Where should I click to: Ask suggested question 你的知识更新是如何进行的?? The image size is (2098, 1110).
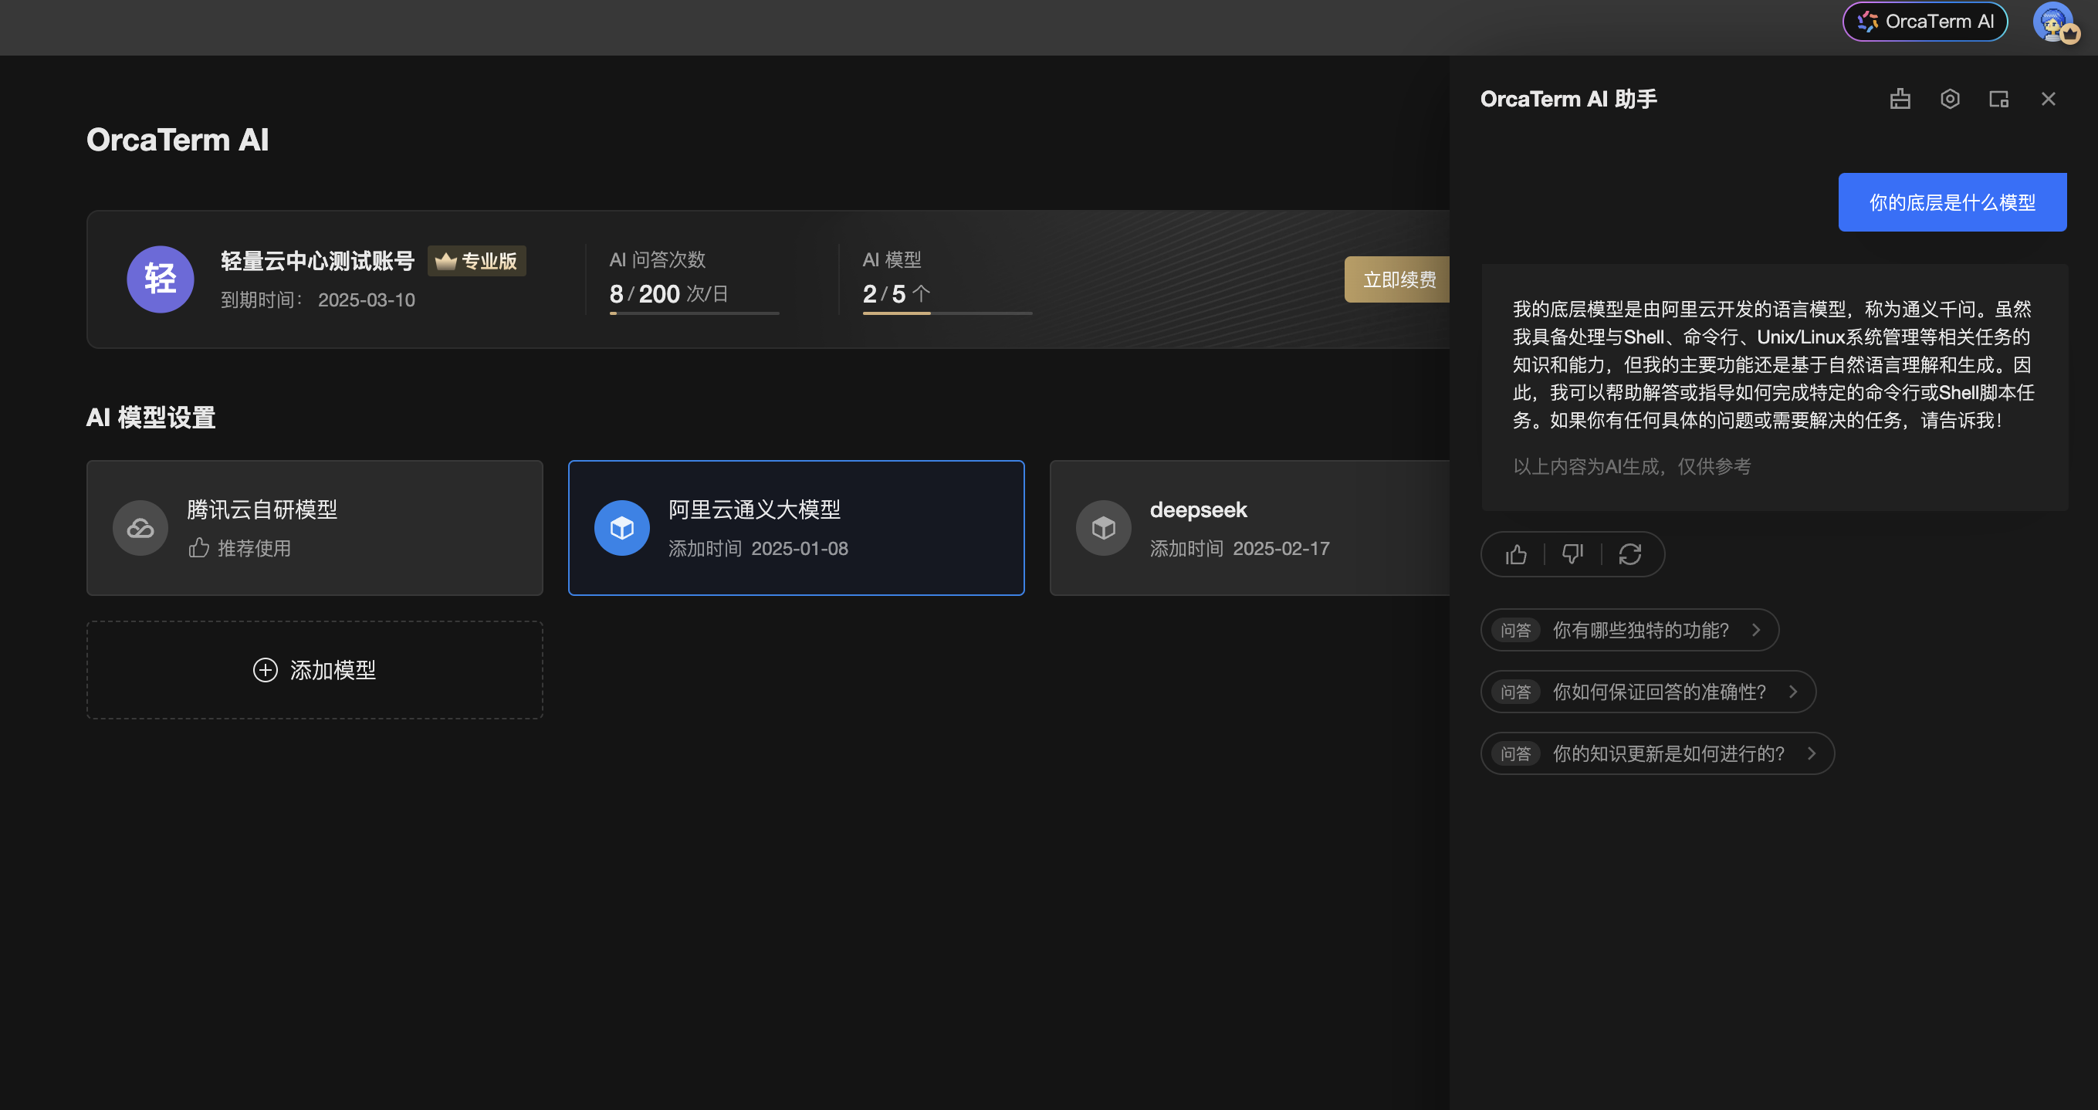[x=1657, y=753]
